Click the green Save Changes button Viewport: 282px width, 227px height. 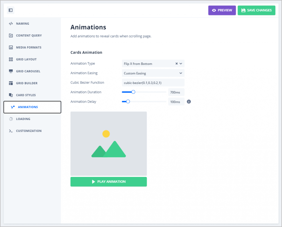tap(256, 10)
